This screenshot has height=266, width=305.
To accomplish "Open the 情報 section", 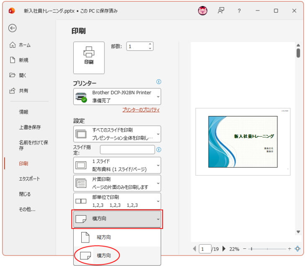I will tap(23, 112).
